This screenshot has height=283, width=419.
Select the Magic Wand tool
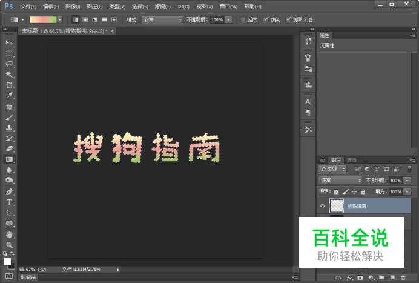(9, 75)
